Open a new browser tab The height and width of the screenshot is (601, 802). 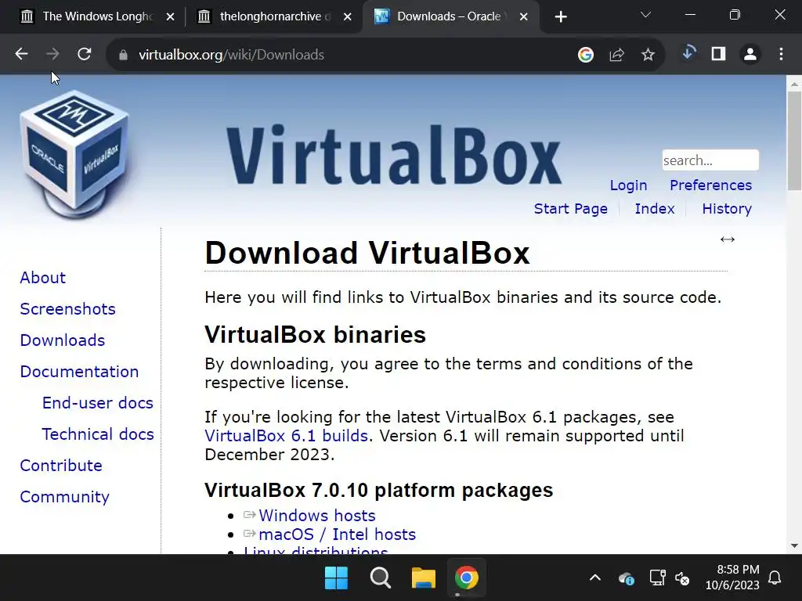point(561,17)
